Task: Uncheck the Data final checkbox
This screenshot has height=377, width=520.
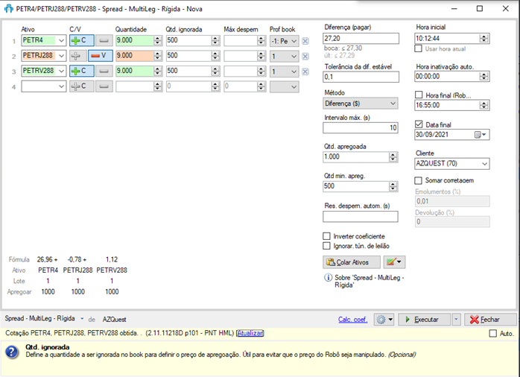Action: pos(419,124)
